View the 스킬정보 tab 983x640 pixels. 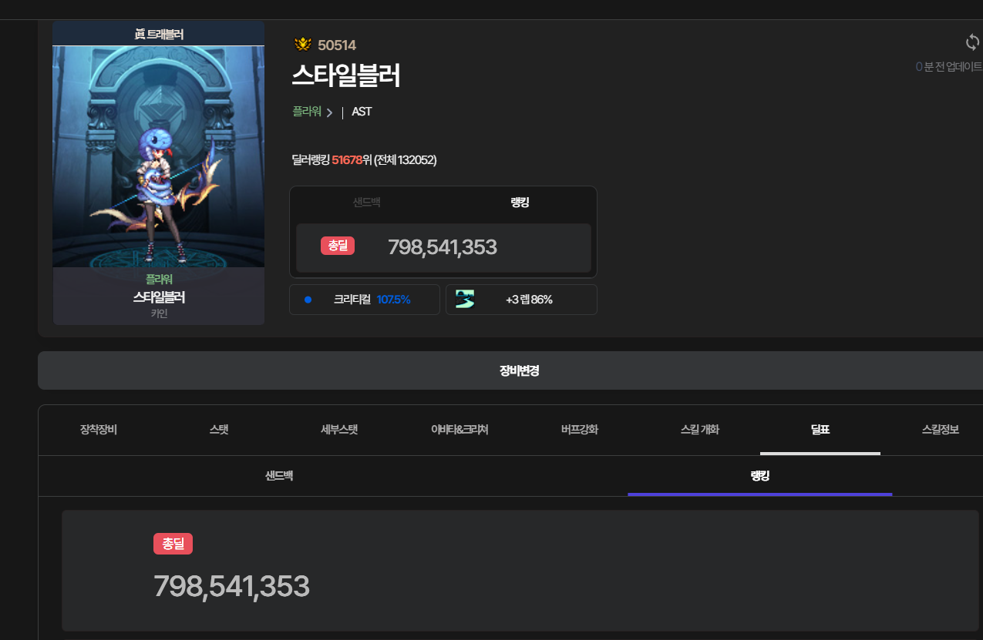940,430
